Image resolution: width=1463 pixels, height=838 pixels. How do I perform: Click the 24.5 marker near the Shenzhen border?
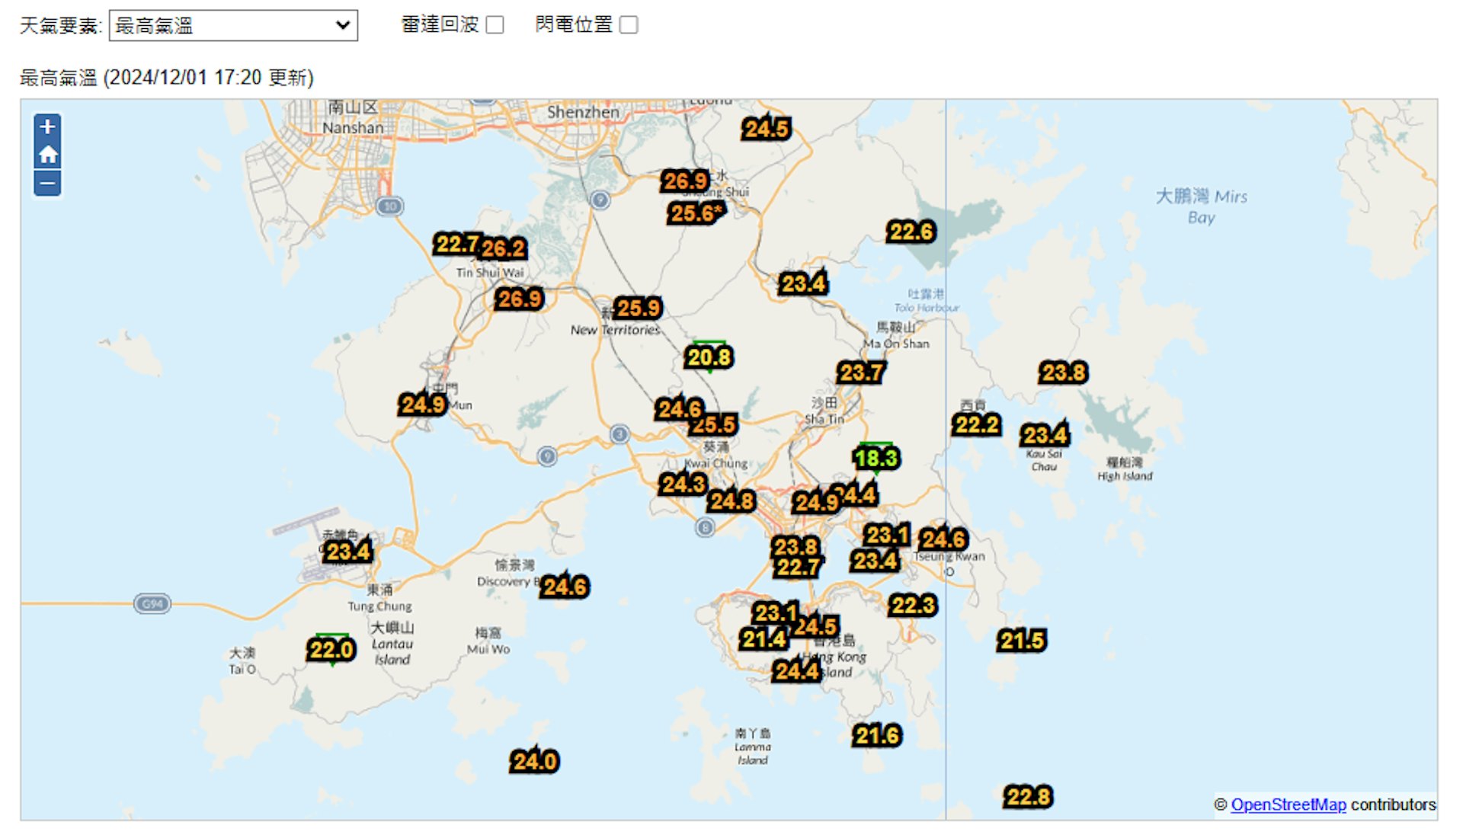767,129
